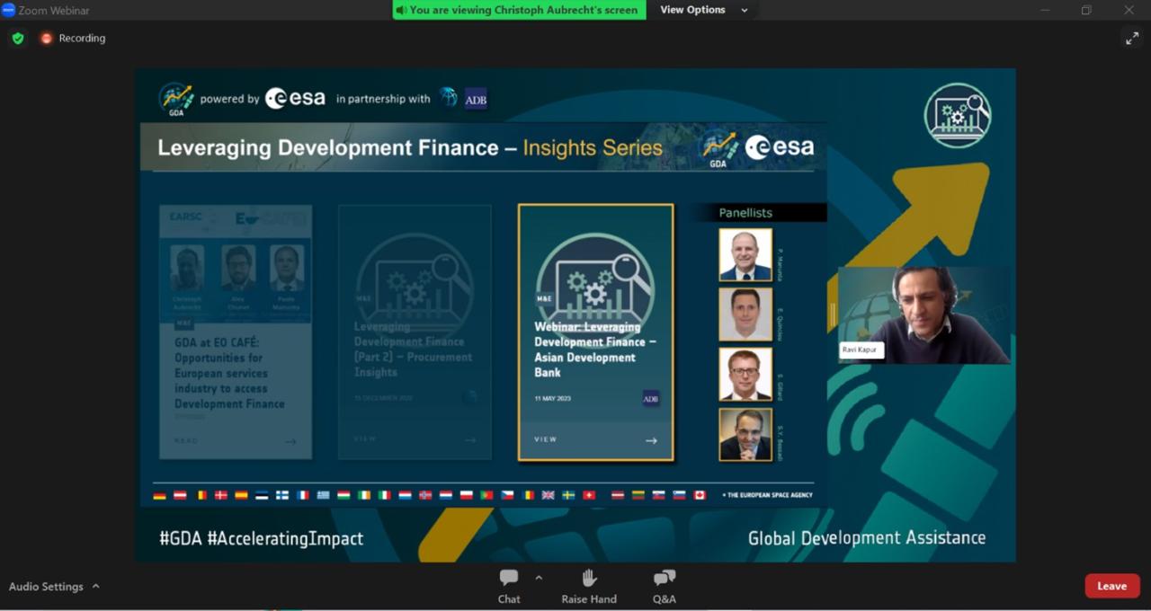The image size is (1151, 611).
Task: Open the Chat panel
Action: point(509,586)
